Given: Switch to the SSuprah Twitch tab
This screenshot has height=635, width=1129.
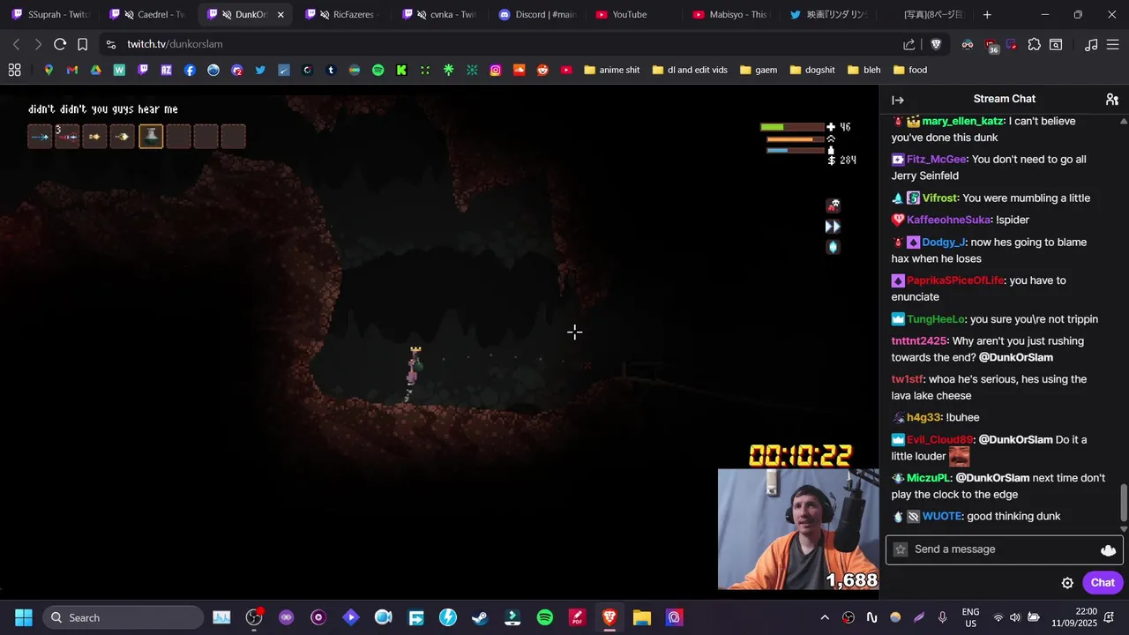Looking at the screenshot, I should pos(50,15).
